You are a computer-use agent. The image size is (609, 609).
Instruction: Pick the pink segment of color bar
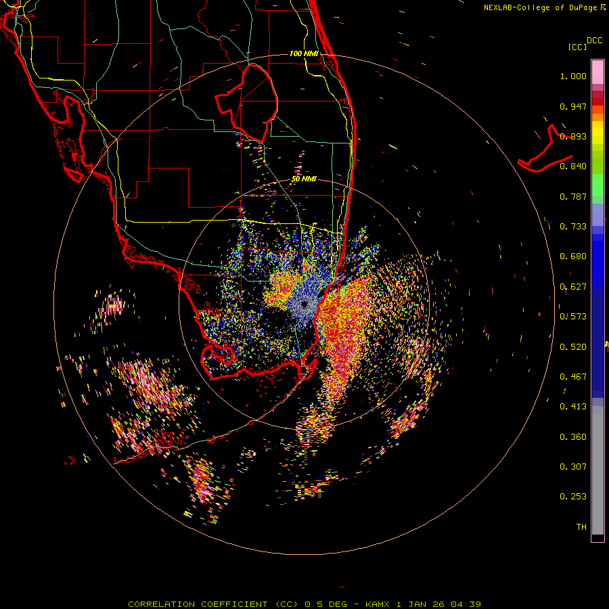(597, 72)
